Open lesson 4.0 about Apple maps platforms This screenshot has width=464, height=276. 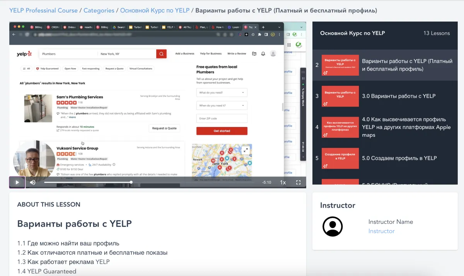pos(406,127)
